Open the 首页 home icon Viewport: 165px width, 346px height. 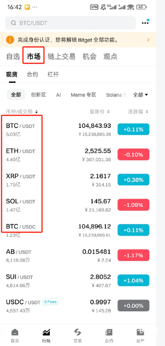pyautogui.click(x=15, y=332)
